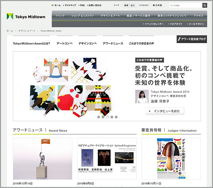Open デザイン＆アート main menu

click(x=110, y=16)
